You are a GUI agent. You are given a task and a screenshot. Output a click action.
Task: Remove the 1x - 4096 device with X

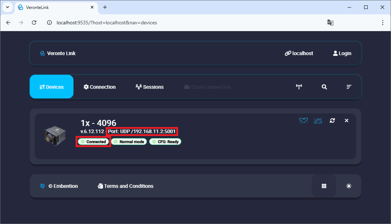point(347,121)
